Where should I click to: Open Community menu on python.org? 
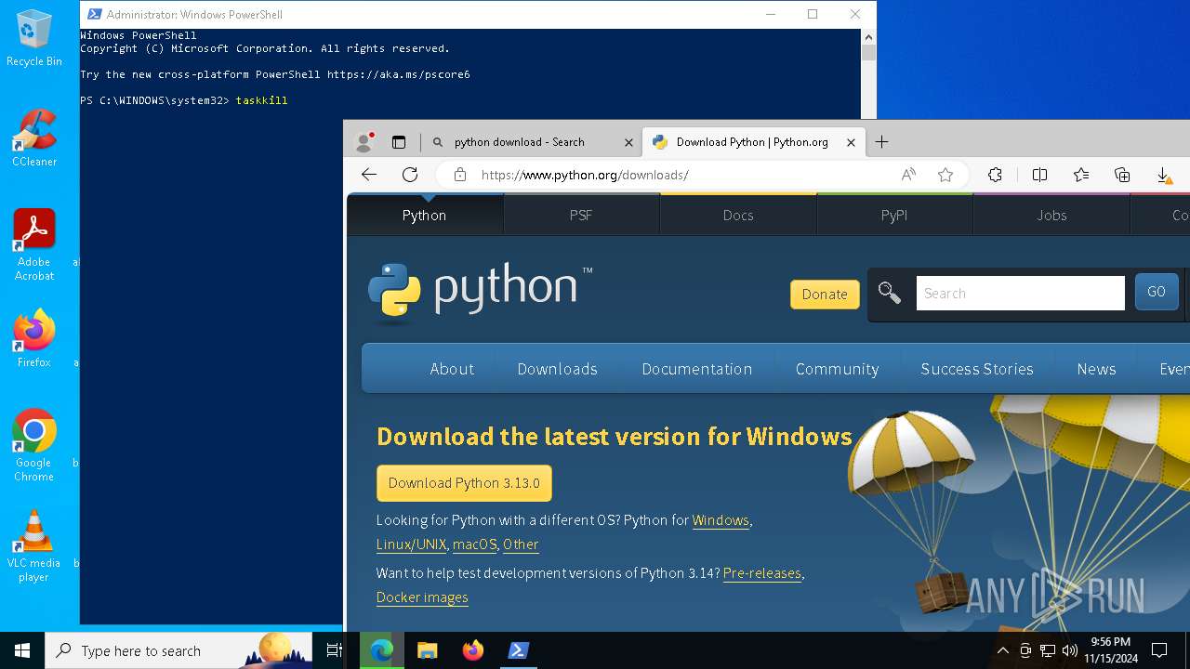837,369
